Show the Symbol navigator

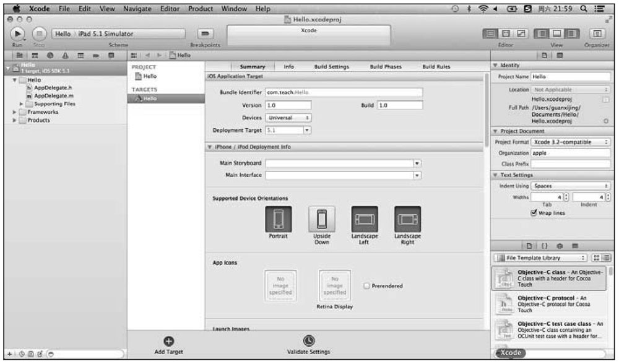click(x=35, y=56)
